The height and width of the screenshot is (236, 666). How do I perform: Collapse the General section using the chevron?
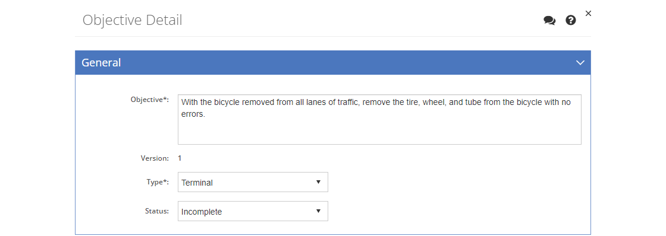point(580,63)
